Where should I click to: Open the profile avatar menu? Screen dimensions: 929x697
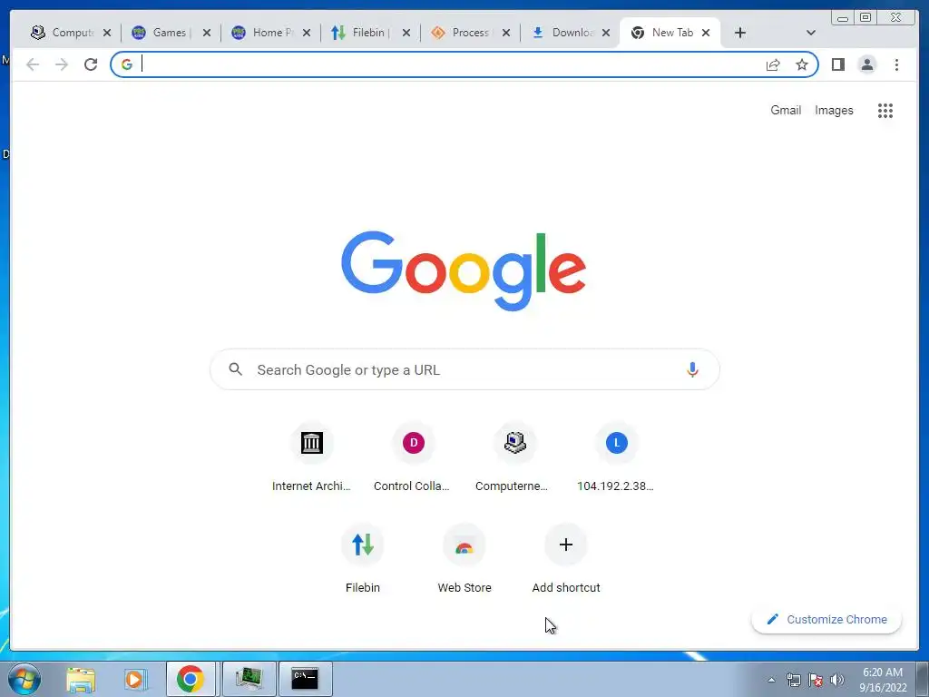click(x=866, y=64)
